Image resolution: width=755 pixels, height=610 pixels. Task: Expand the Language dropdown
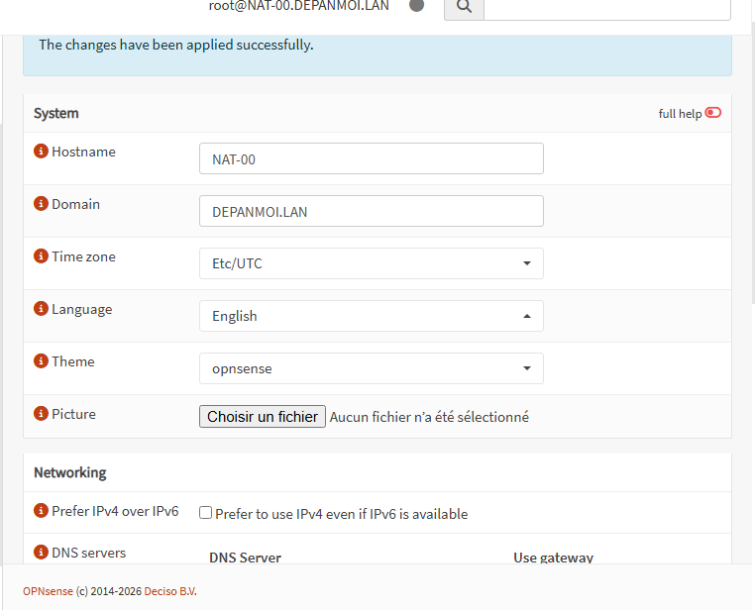pyautogui.click(x=372, y=316)
